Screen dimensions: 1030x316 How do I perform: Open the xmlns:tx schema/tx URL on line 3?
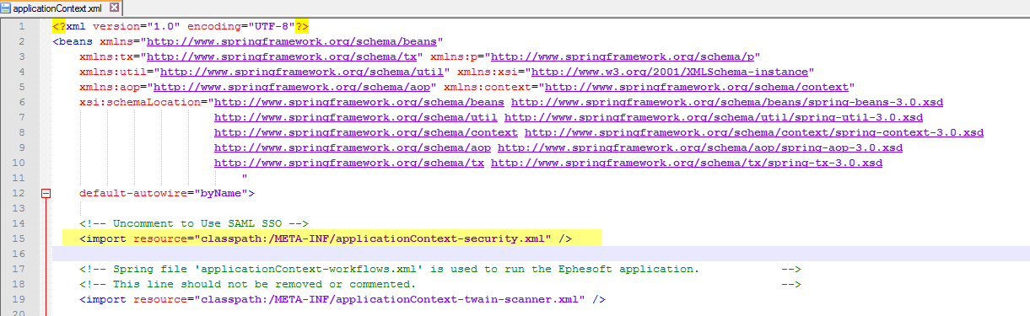tap(283, 56)
